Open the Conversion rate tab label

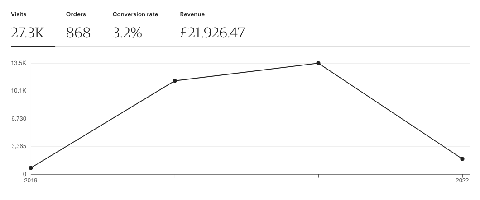tap(135, 14)
